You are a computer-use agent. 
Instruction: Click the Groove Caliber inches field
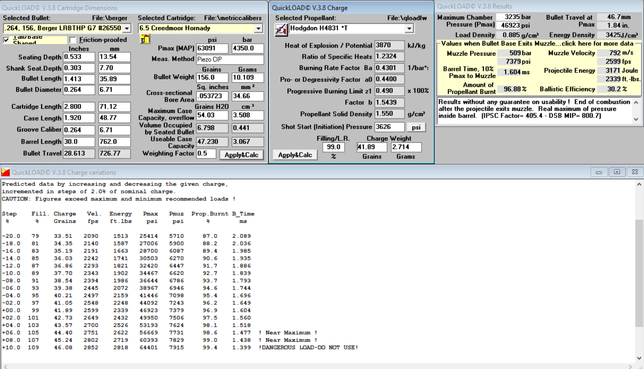click(79, 130)
